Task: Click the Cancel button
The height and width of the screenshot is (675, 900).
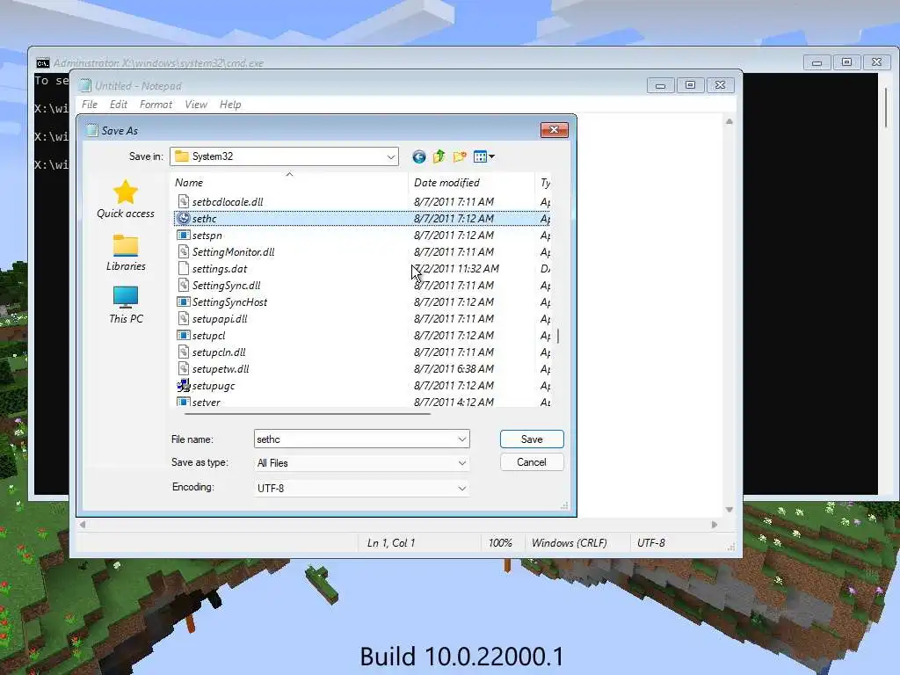Action: pyautogui.click(x=532, y=462)
